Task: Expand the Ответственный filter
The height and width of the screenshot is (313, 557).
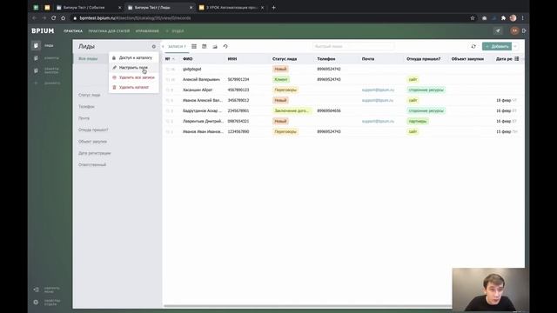Action: (x=92, y=164)
